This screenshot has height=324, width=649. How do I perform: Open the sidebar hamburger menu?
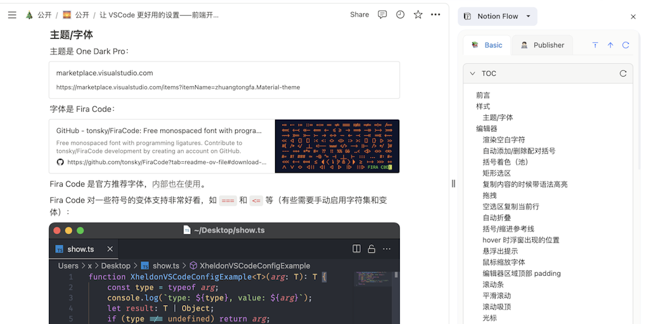coord(12,15)
